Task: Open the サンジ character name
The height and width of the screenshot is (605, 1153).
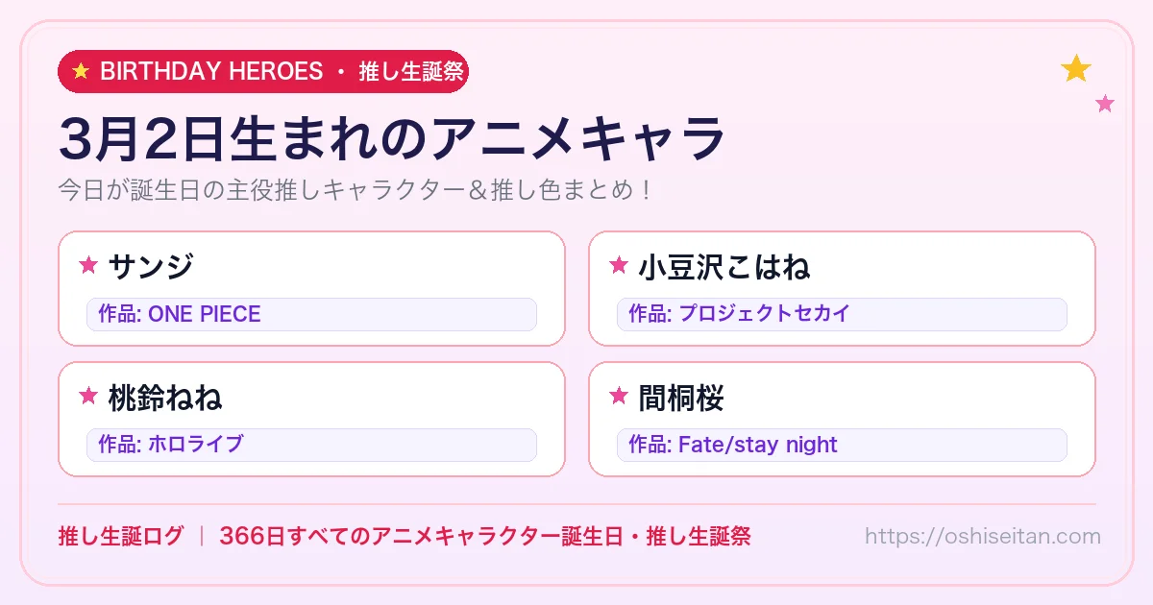Action: (151, 266)
